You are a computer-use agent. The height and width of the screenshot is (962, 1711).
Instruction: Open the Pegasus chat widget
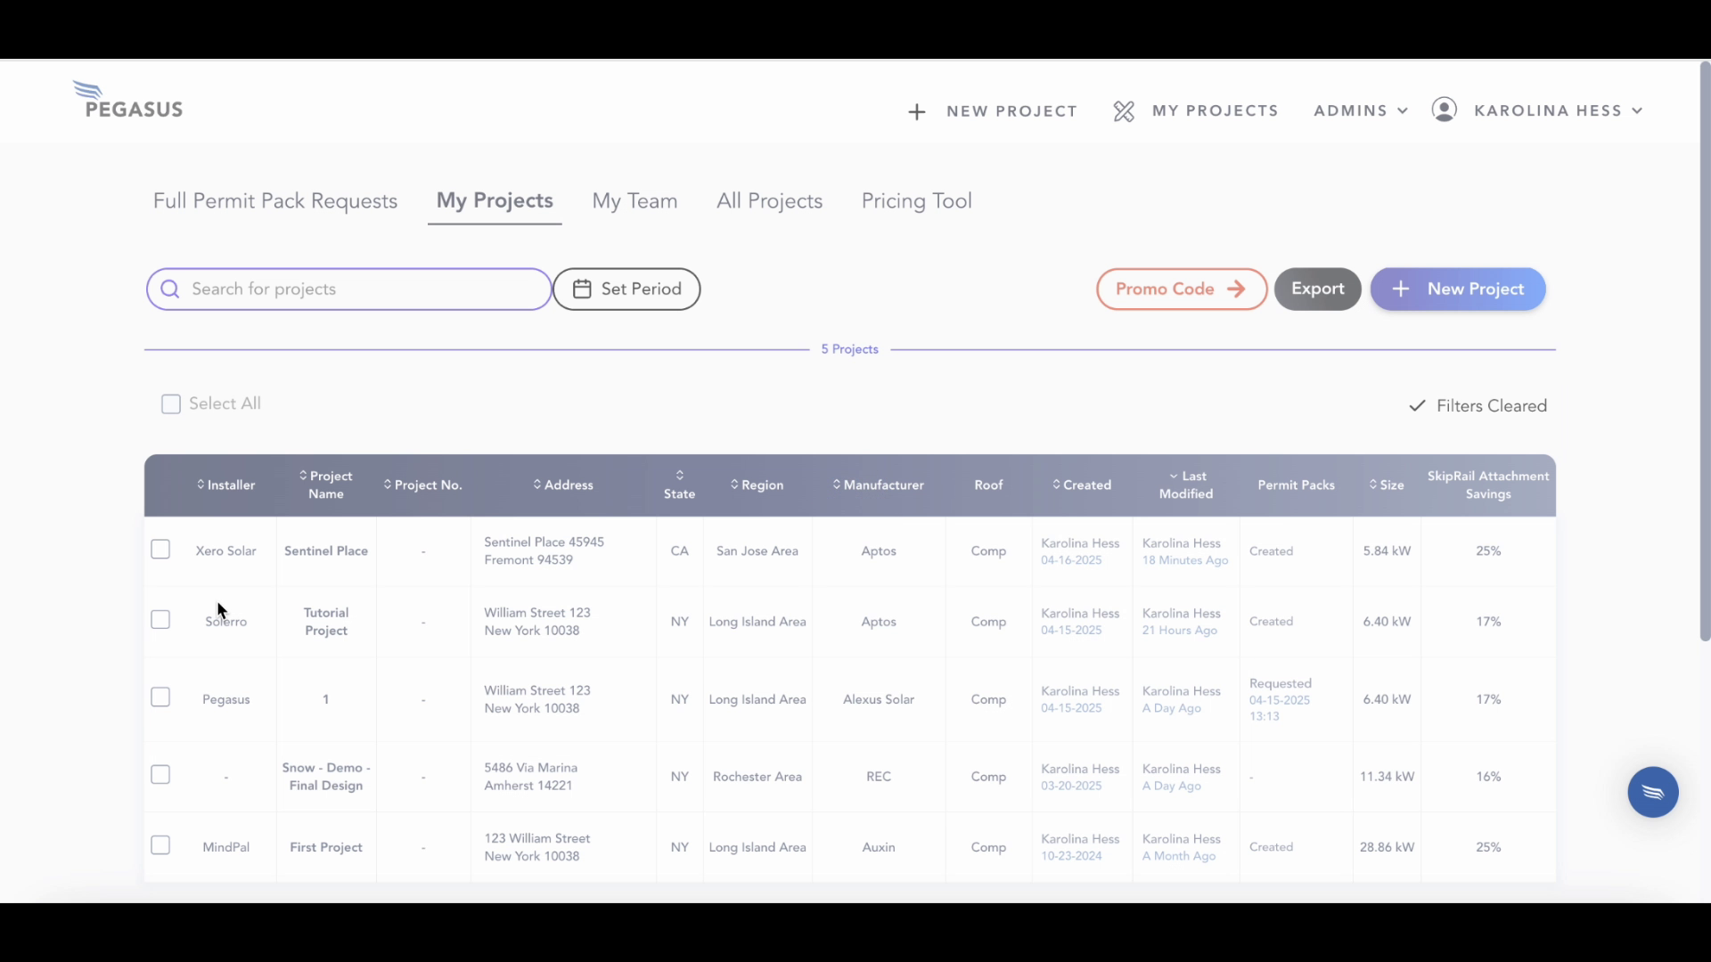tap(1652, 792)
